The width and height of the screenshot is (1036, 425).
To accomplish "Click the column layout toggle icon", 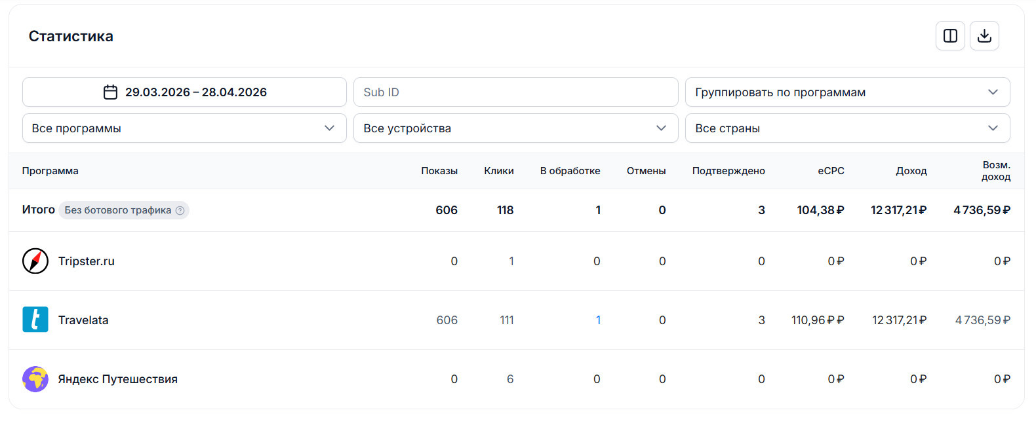I will point(950,36).
